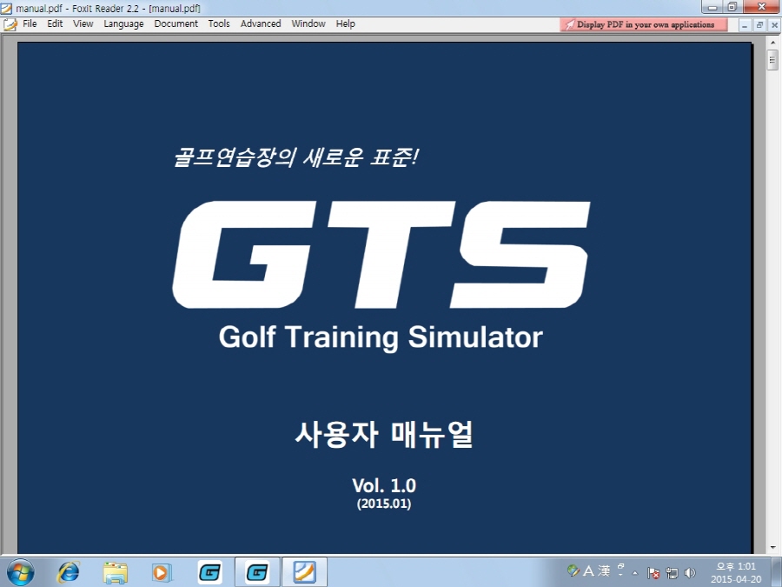Click the 골프연습장의 새로운 표준! slogan
Image resolution: width=782 pixels, height=587 pixels.
coord(295,157)
